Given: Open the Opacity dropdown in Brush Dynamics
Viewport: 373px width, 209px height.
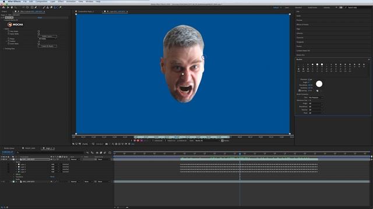Looking at the screenshot, I should pos(316,110).
